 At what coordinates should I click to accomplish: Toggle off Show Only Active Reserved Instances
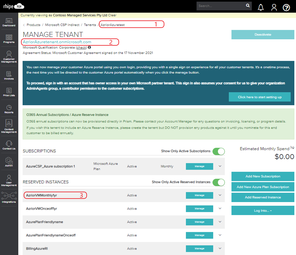(x=219, y=182)
